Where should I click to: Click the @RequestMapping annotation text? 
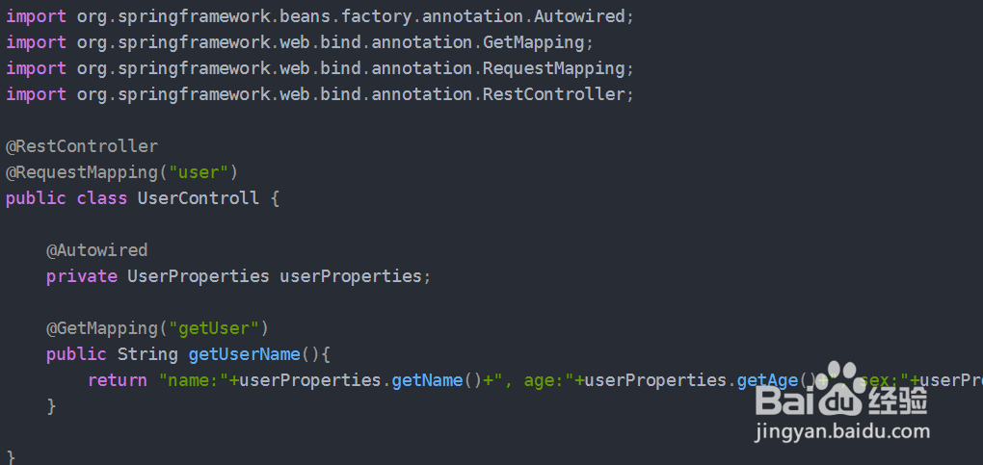click(x=82, y=172)
